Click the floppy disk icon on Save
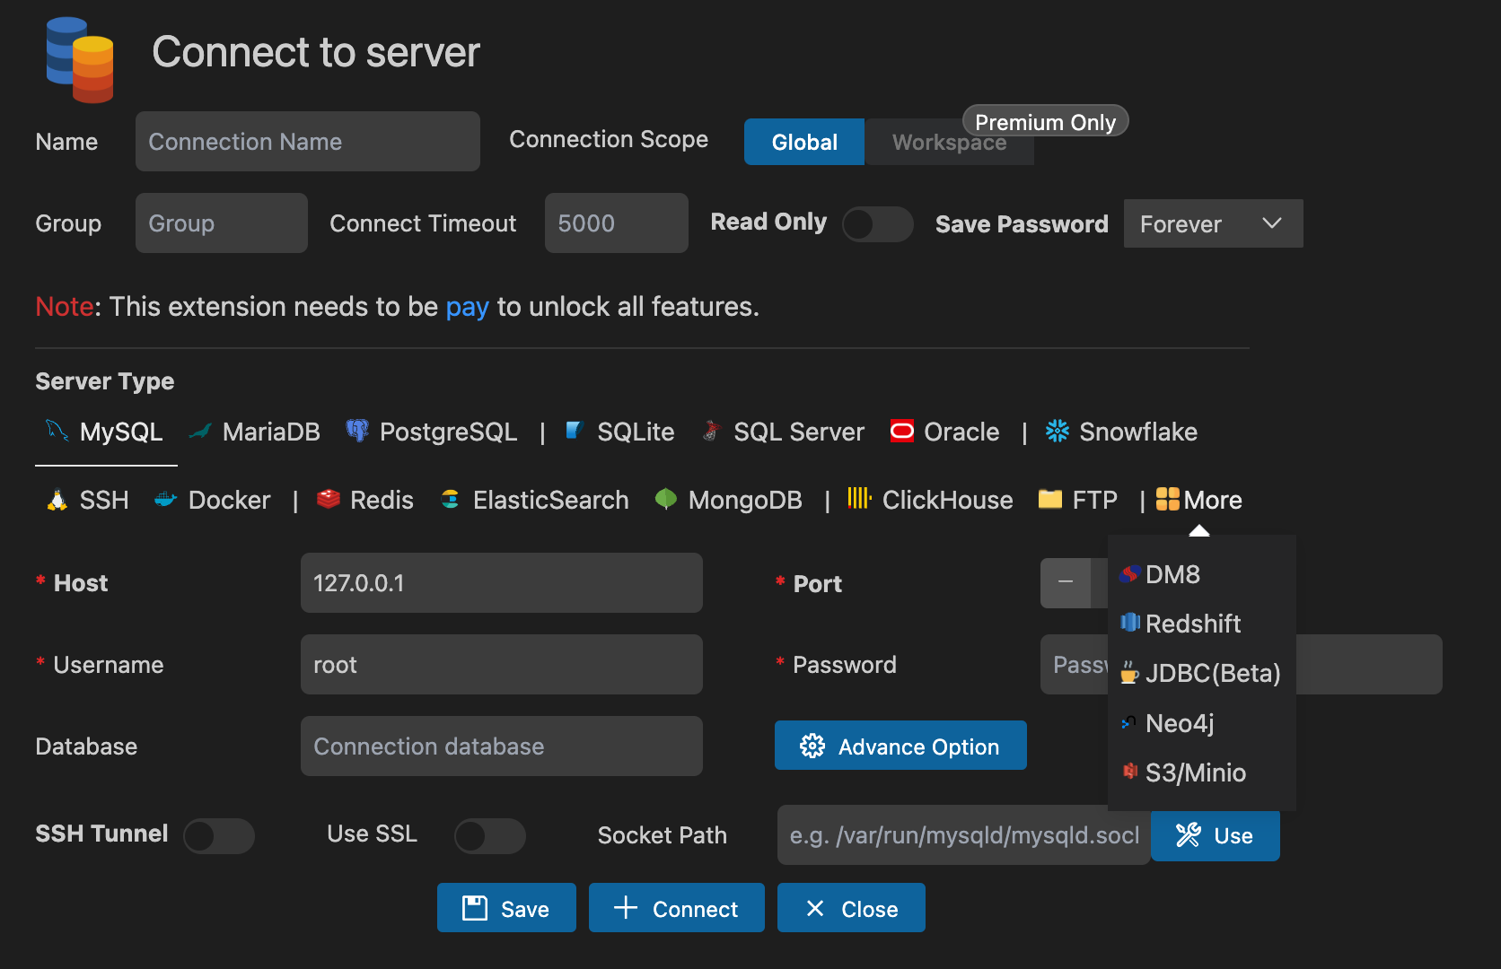 tap(474, 908)
